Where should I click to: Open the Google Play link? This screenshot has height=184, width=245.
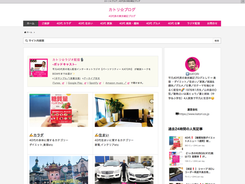tap(75, 83)
